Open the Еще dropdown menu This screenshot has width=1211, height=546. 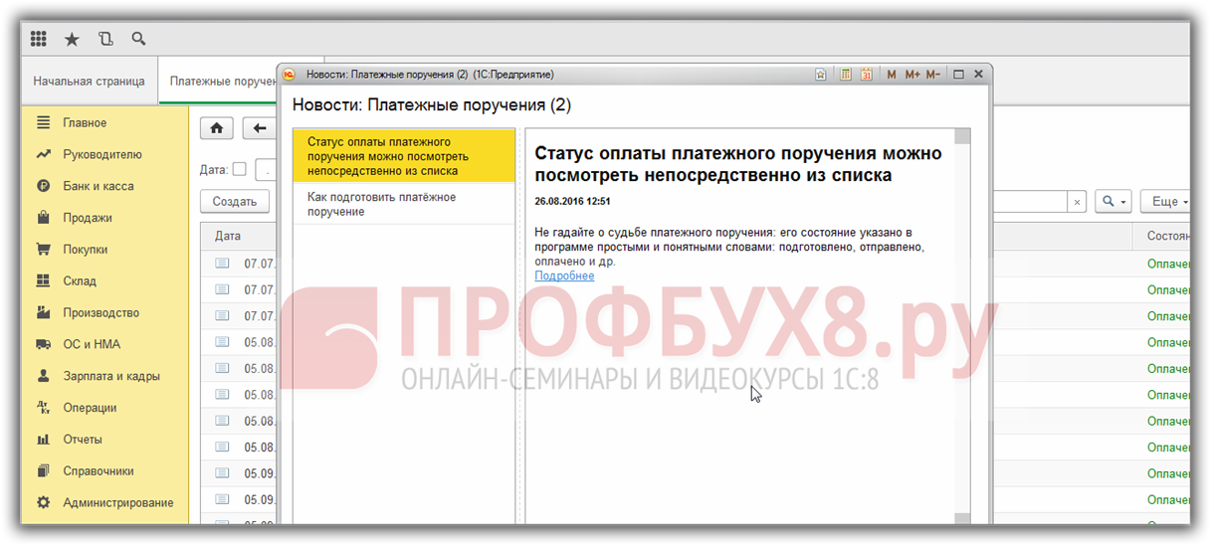(1168, 202)
